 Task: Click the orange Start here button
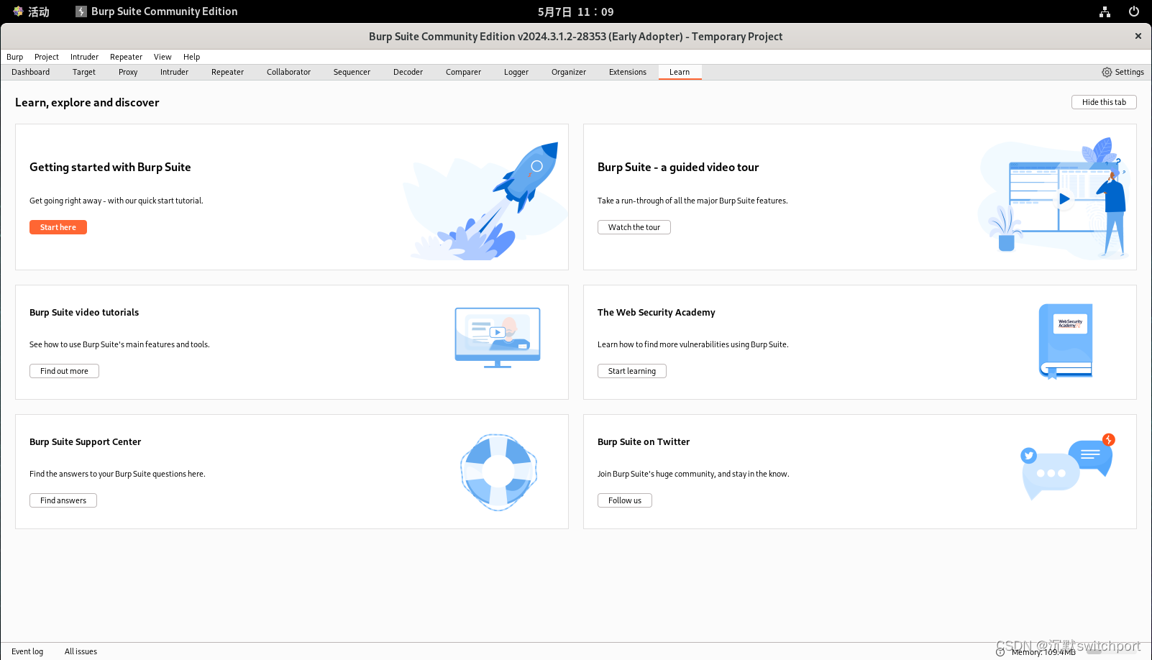point(58,227)
